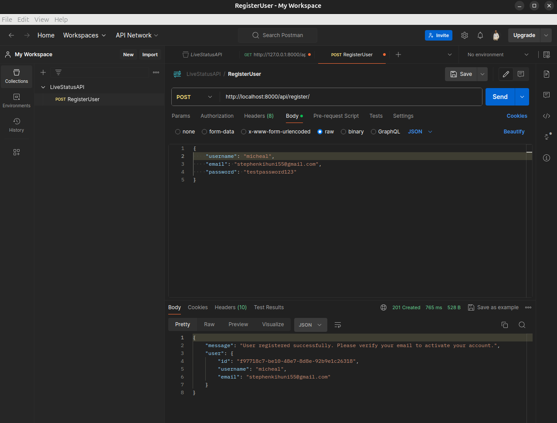
Task: Select the 'none' body type radio
Action: coord(178,132)
